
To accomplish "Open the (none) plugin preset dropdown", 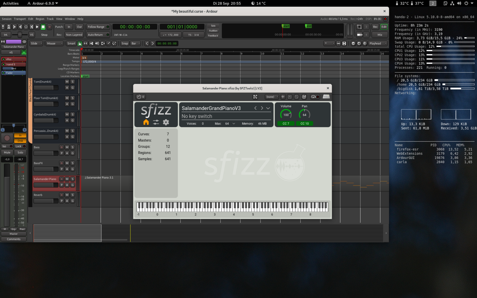I will click(x=272, y=97).
